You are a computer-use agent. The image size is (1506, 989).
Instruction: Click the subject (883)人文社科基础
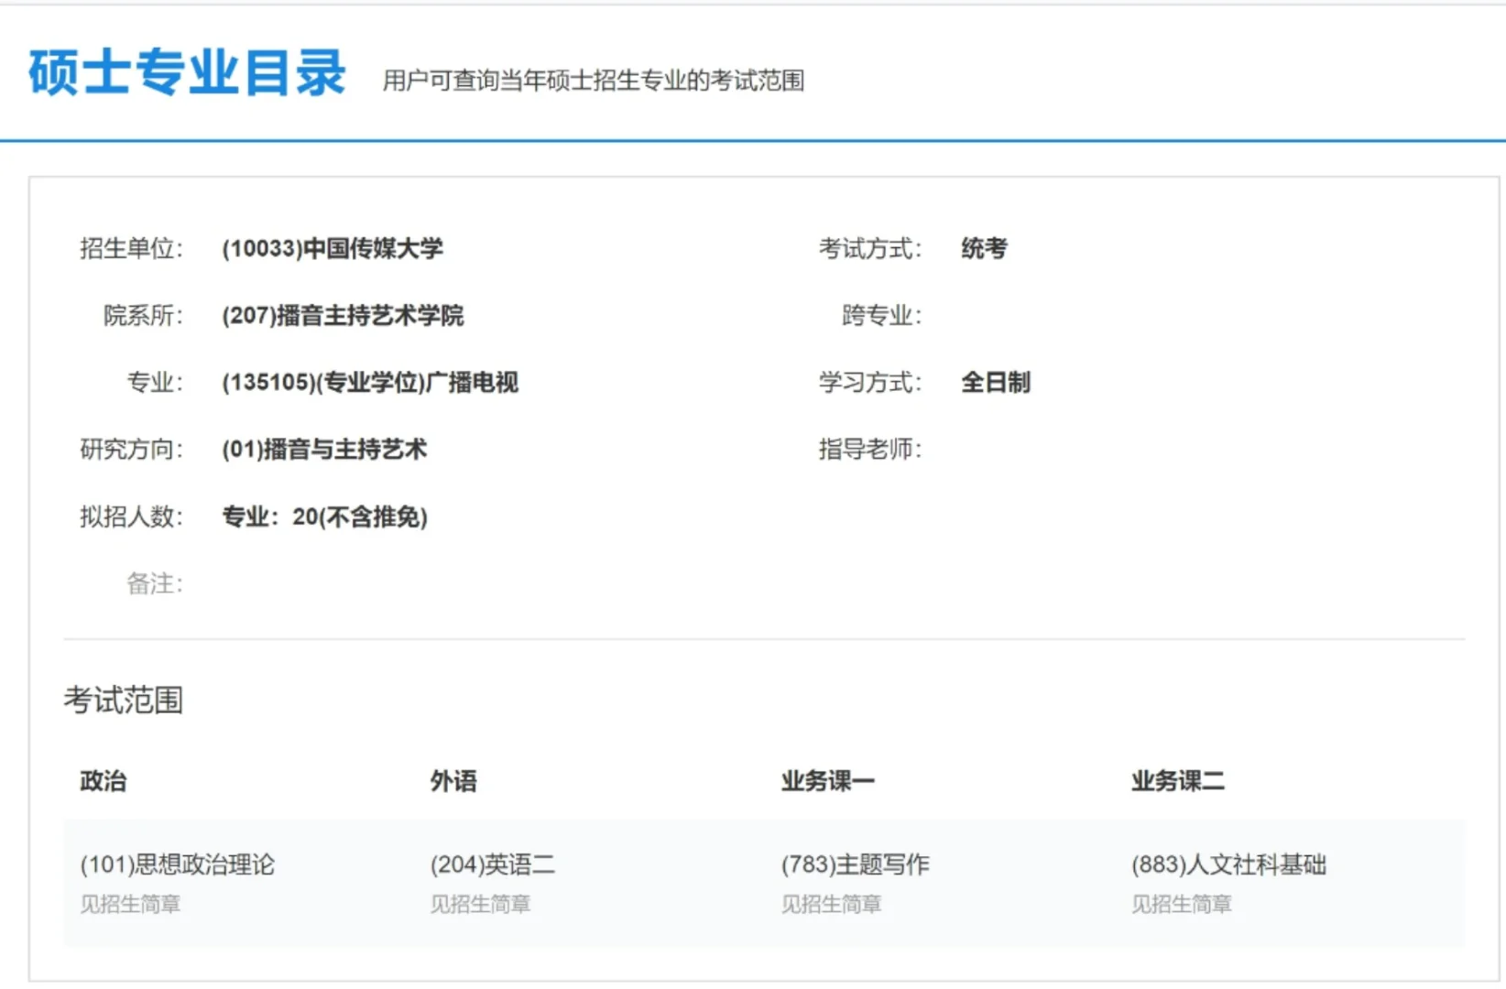click(1228, 864)
